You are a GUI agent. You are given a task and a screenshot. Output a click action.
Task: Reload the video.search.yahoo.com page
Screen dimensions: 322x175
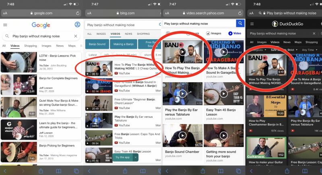240,13
